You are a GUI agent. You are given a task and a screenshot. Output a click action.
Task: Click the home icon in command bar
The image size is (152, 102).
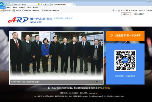(x=113, y=10)
